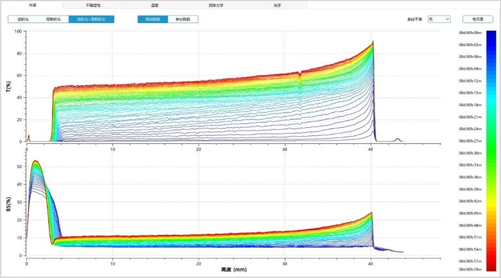
Task: Select the 透射光+背散射光 display mode
Action: pyautogui.click(x=91, y=19)
